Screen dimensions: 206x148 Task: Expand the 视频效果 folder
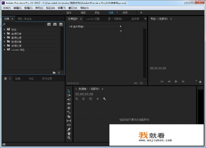coord(5,42)
